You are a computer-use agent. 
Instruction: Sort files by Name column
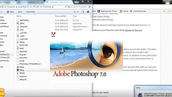point(19,16)
